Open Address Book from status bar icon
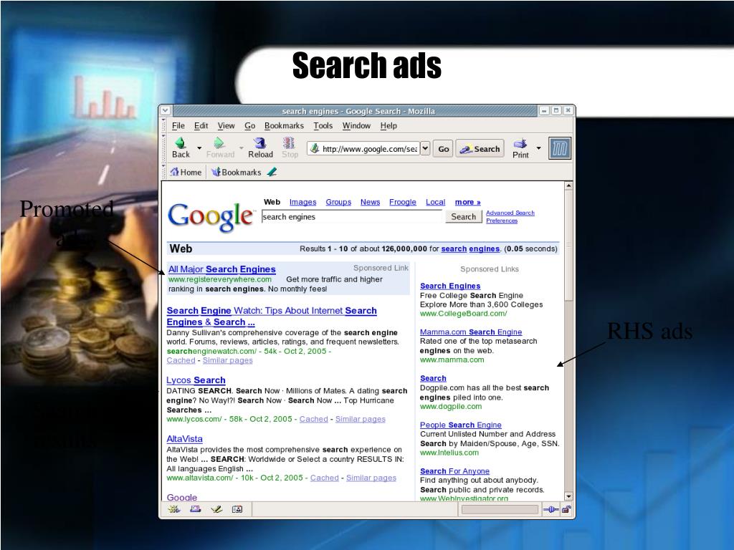The image size is (734, 550). [x=237, y=509]
